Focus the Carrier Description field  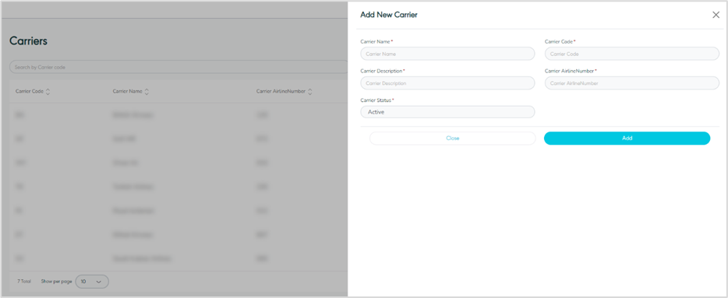click(447, 83)
